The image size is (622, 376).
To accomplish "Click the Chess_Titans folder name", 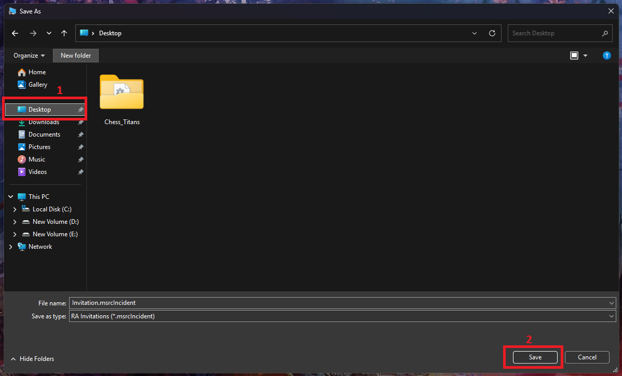I will click(122, 122).
